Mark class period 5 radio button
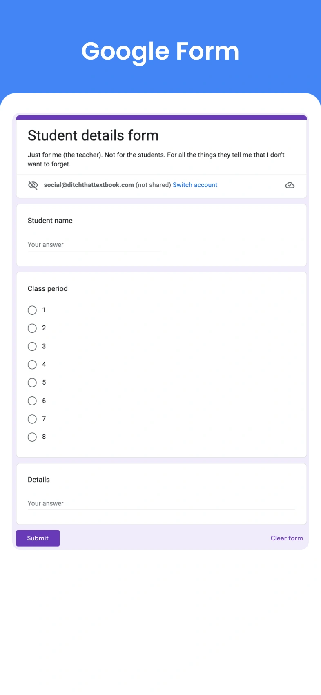Image resolution: width=321 pixels, height=695 pixels. [x=32, y=383]
